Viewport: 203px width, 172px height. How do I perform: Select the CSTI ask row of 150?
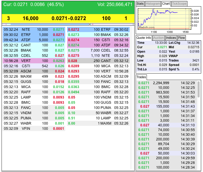point(98,40)
